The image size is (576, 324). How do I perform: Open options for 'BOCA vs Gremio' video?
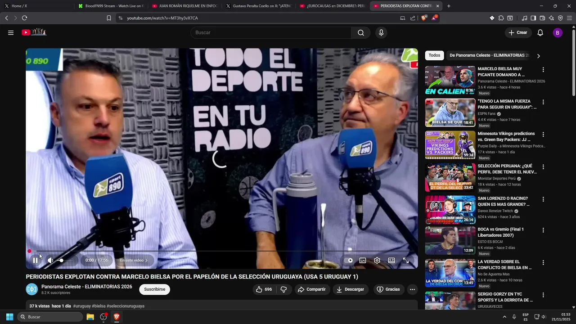(x=543, y=230)
